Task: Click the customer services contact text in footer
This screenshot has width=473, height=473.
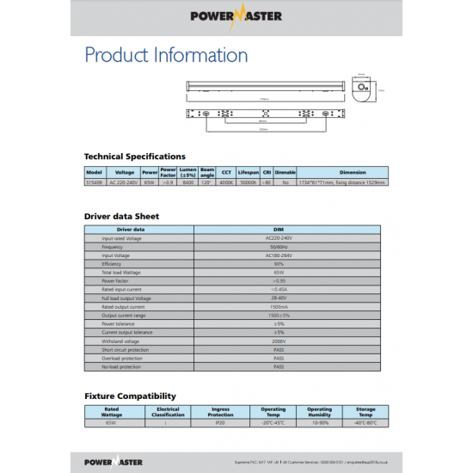Action: [x=311, y=462]
